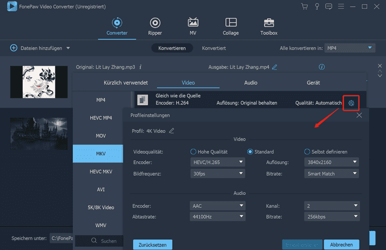Click the FonePaw app logo
The image size is (386, 250).
tap(12, 6)
